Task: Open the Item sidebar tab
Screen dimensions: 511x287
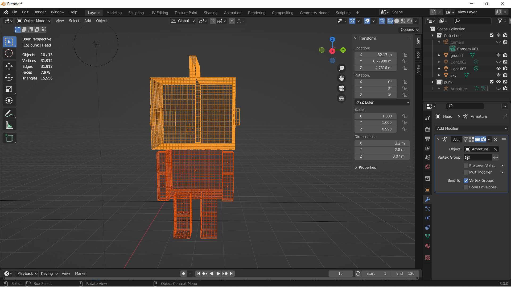Action: pyautogui.click(x=418, y=41)
